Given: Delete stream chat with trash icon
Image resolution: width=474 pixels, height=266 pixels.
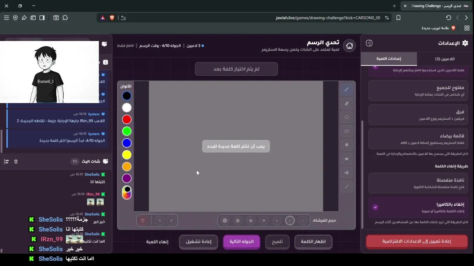Looking at the screenshot, I should coord(16,161).
